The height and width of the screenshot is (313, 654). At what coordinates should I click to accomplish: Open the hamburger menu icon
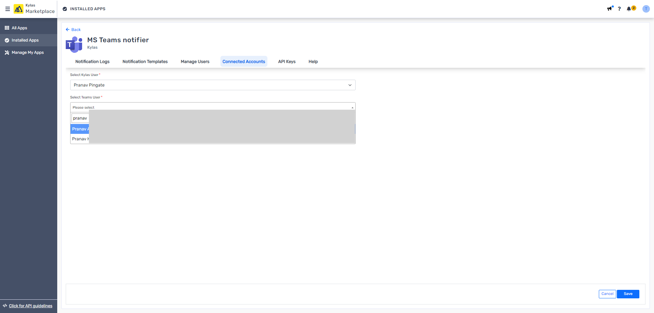(7, 9)
